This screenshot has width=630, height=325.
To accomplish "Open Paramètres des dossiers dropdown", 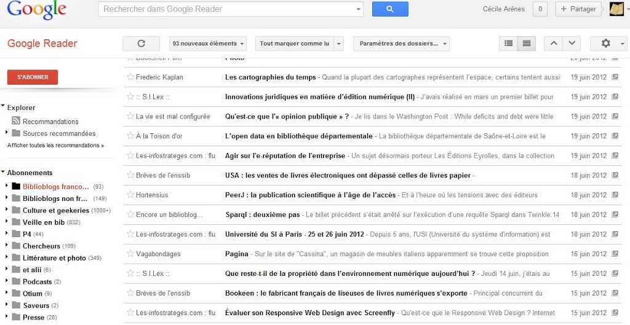I will coord(401,44).
